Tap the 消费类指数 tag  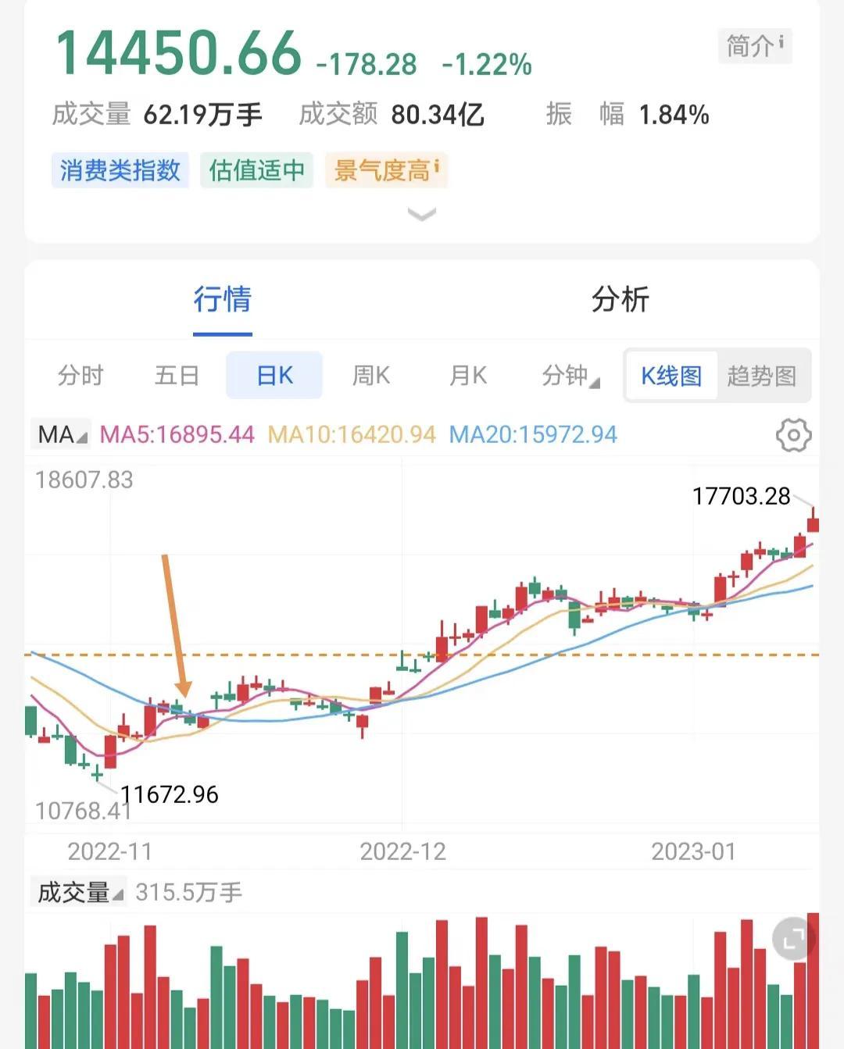click(120, 170)
